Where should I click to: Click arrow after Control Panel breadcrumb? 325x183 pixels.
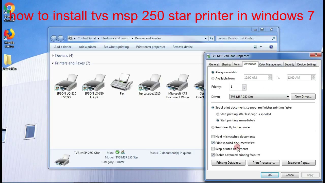pyautogui.click(x=99, y=38)
